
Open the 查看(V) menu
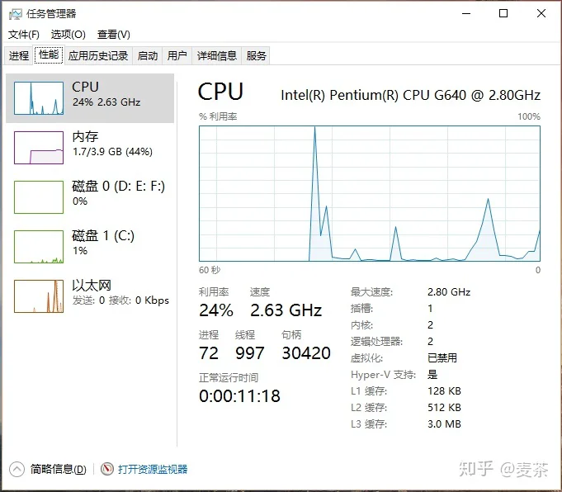[114, 35]
